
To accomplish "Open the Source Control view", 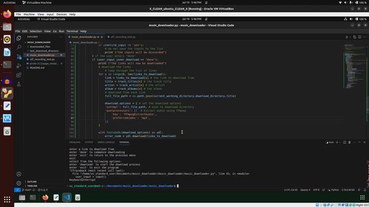I will pyautogui.click(x=19, y=56).
